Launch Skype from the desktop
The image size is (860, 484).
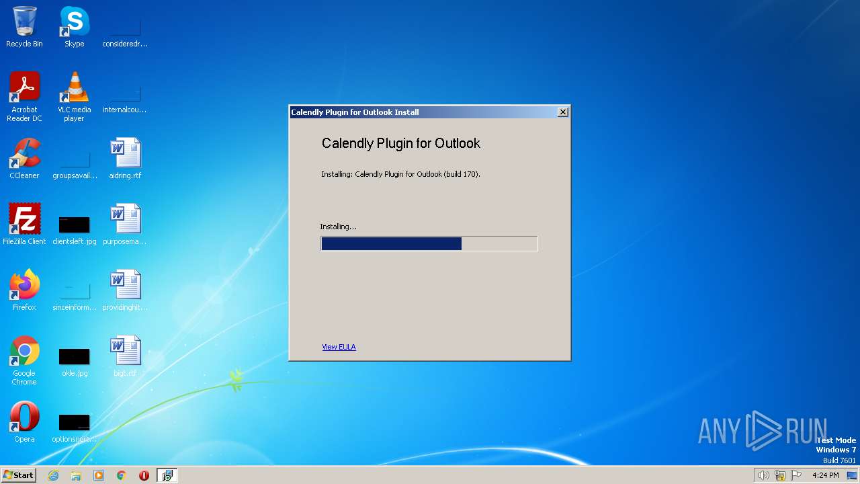pyautogui.click(x=74, y=27)
